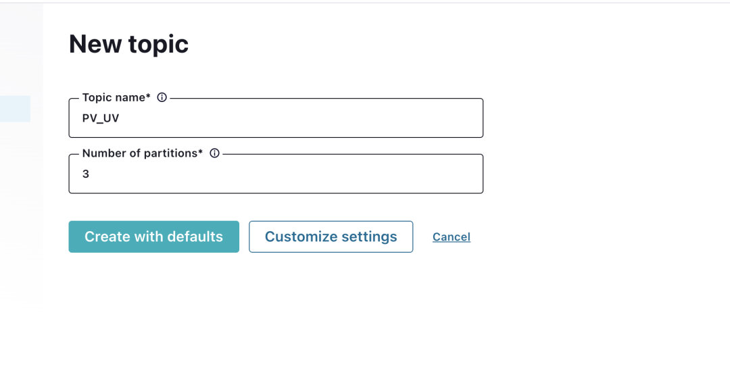The width and height of the screenshot is (730, 373).
Task: Click empty space right of 3 in partitions field
Action: [x=304, y=174]
